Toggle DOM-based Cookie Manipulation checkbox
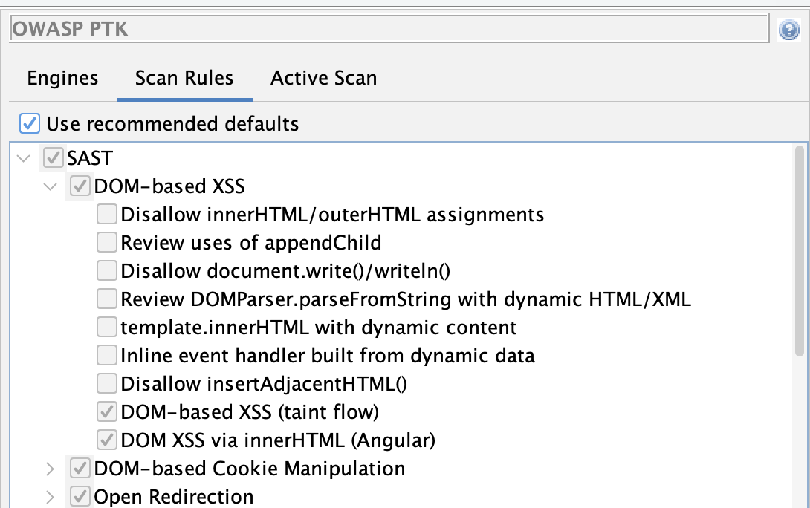 tap(80, 468)
